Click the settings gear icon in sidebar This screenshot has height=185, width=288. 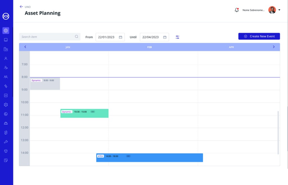[6, 31]
